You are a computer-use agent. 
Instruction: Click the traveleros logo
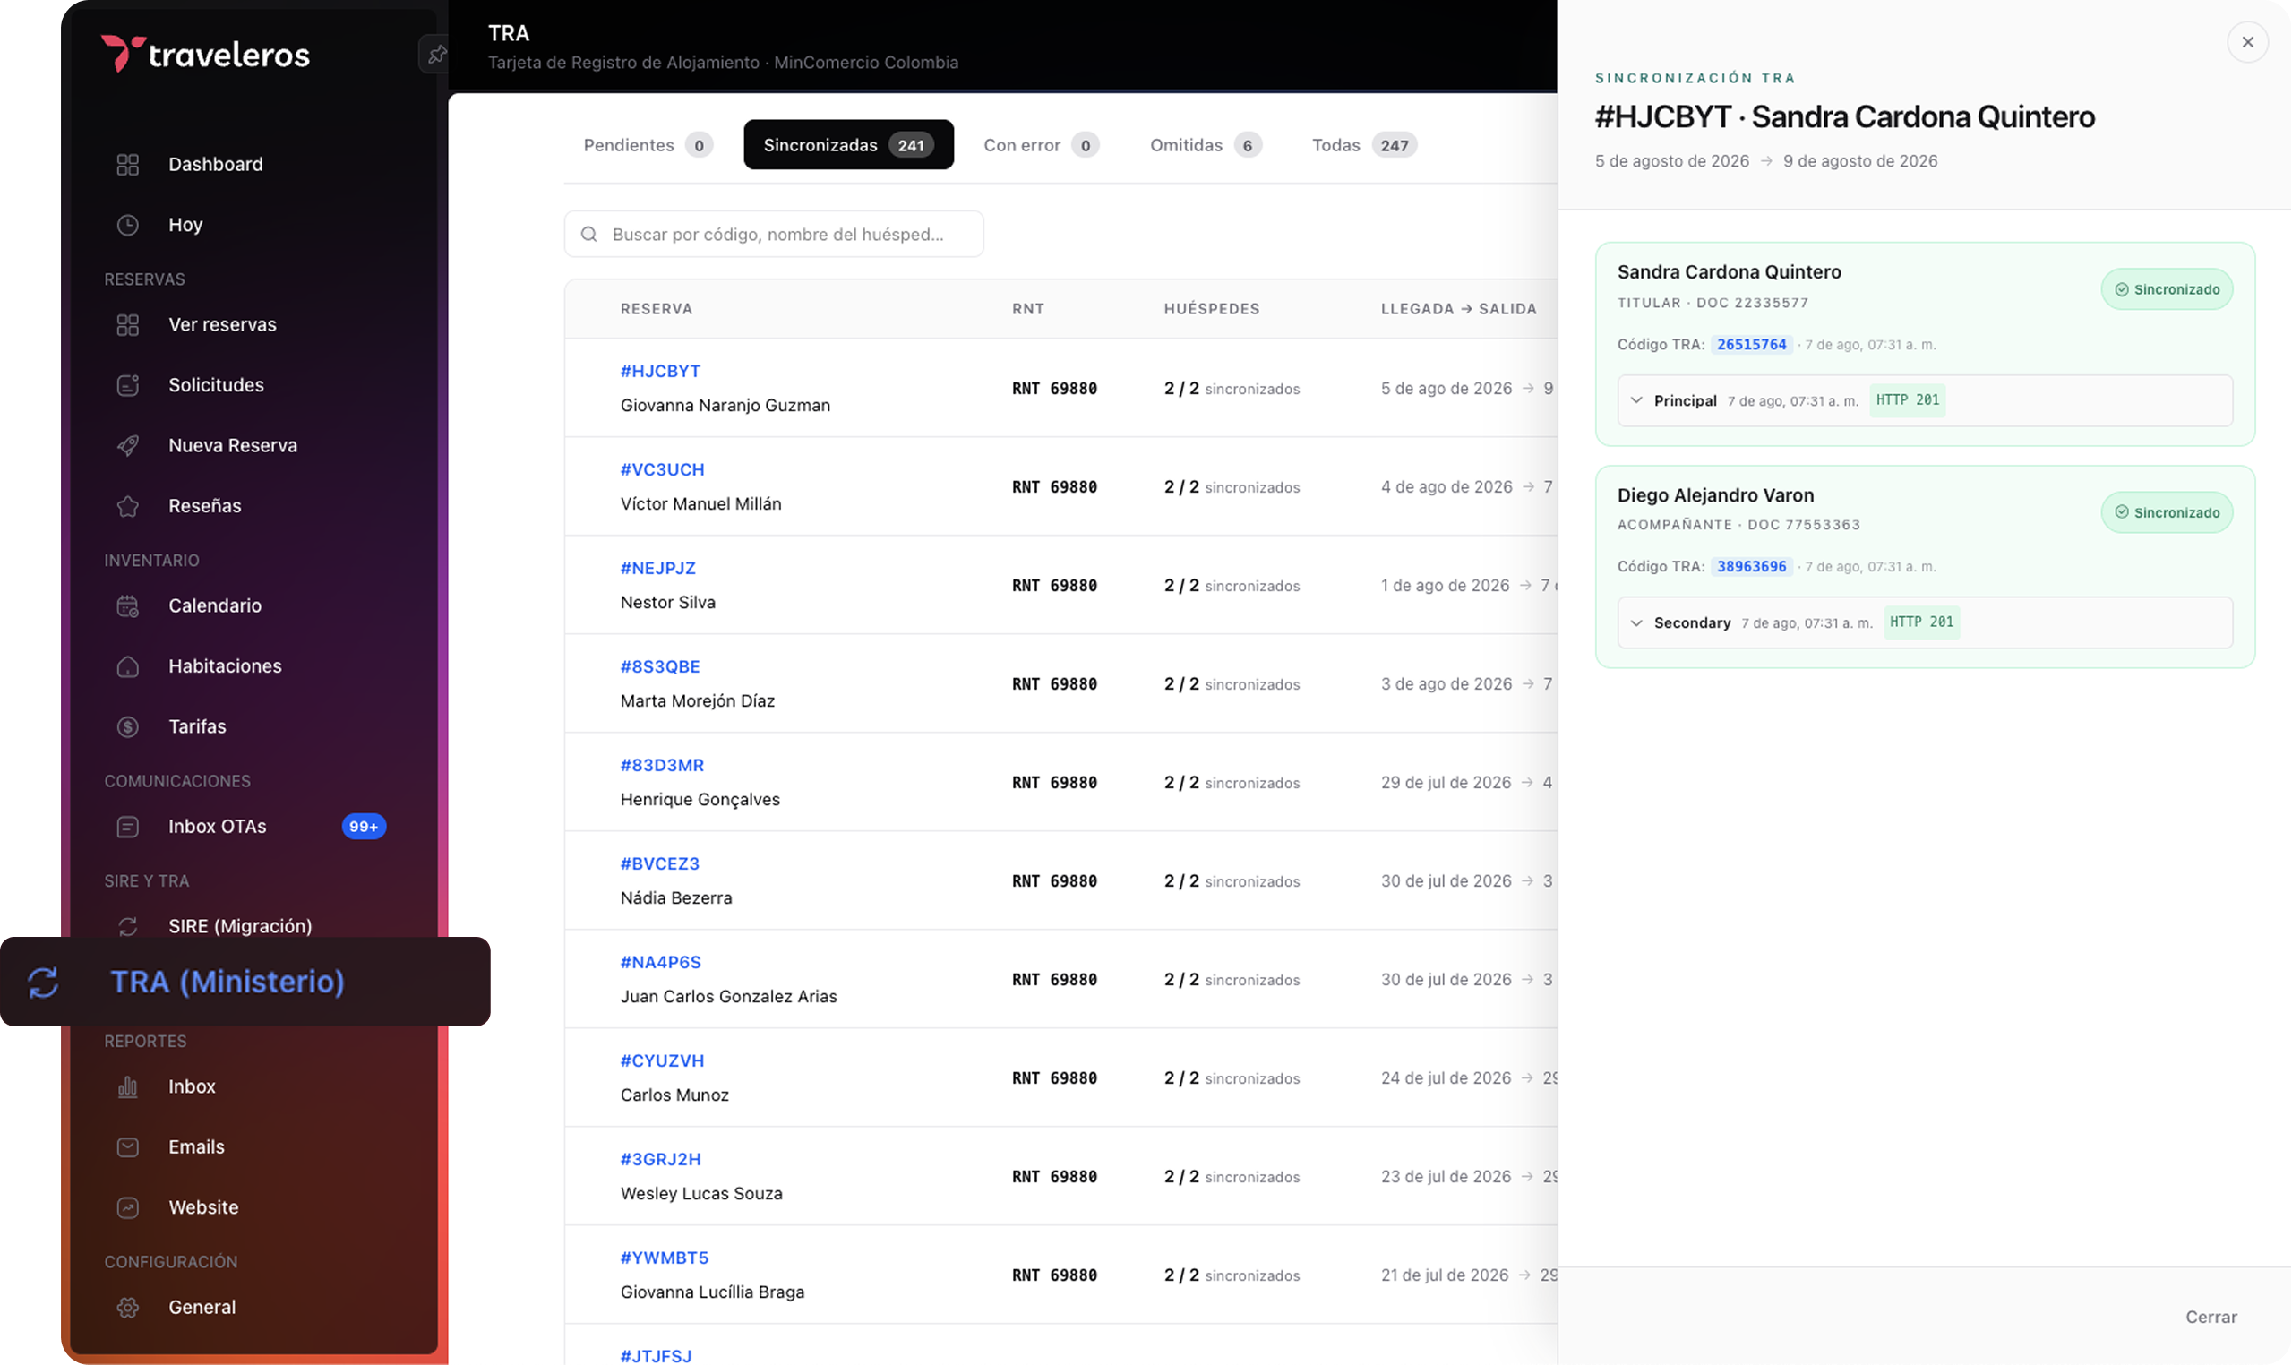206,54
